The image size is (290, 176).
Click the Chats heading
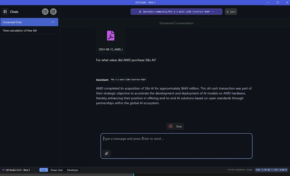[x=14, y=12]
